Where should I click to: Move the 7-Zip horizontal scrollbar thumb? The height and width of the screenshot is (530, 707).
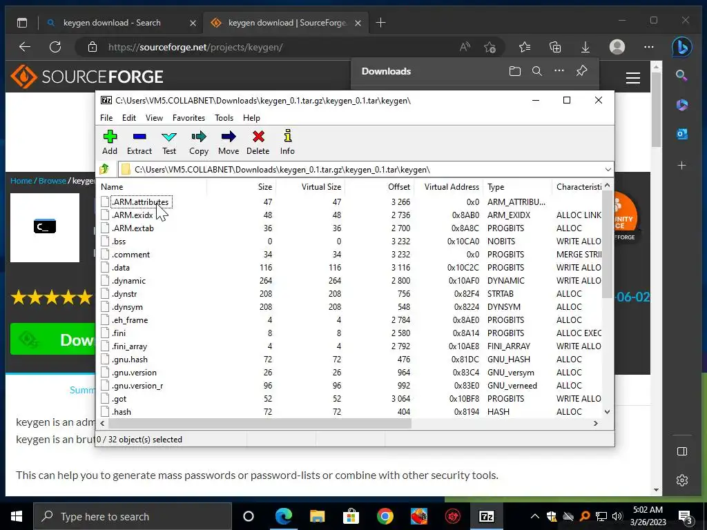260,423
